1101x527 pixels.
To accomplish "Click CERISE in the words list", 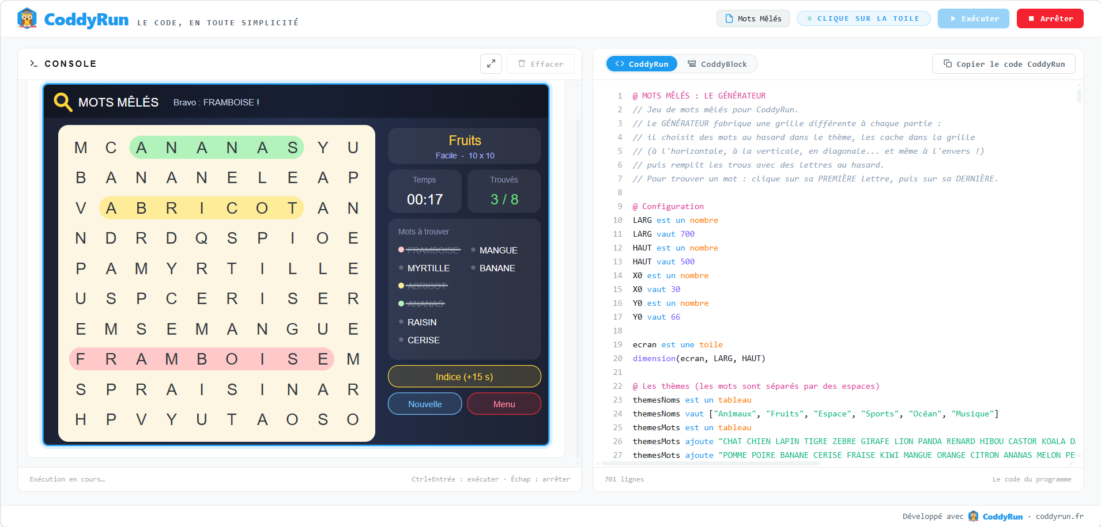I will [x=424, y=340].
